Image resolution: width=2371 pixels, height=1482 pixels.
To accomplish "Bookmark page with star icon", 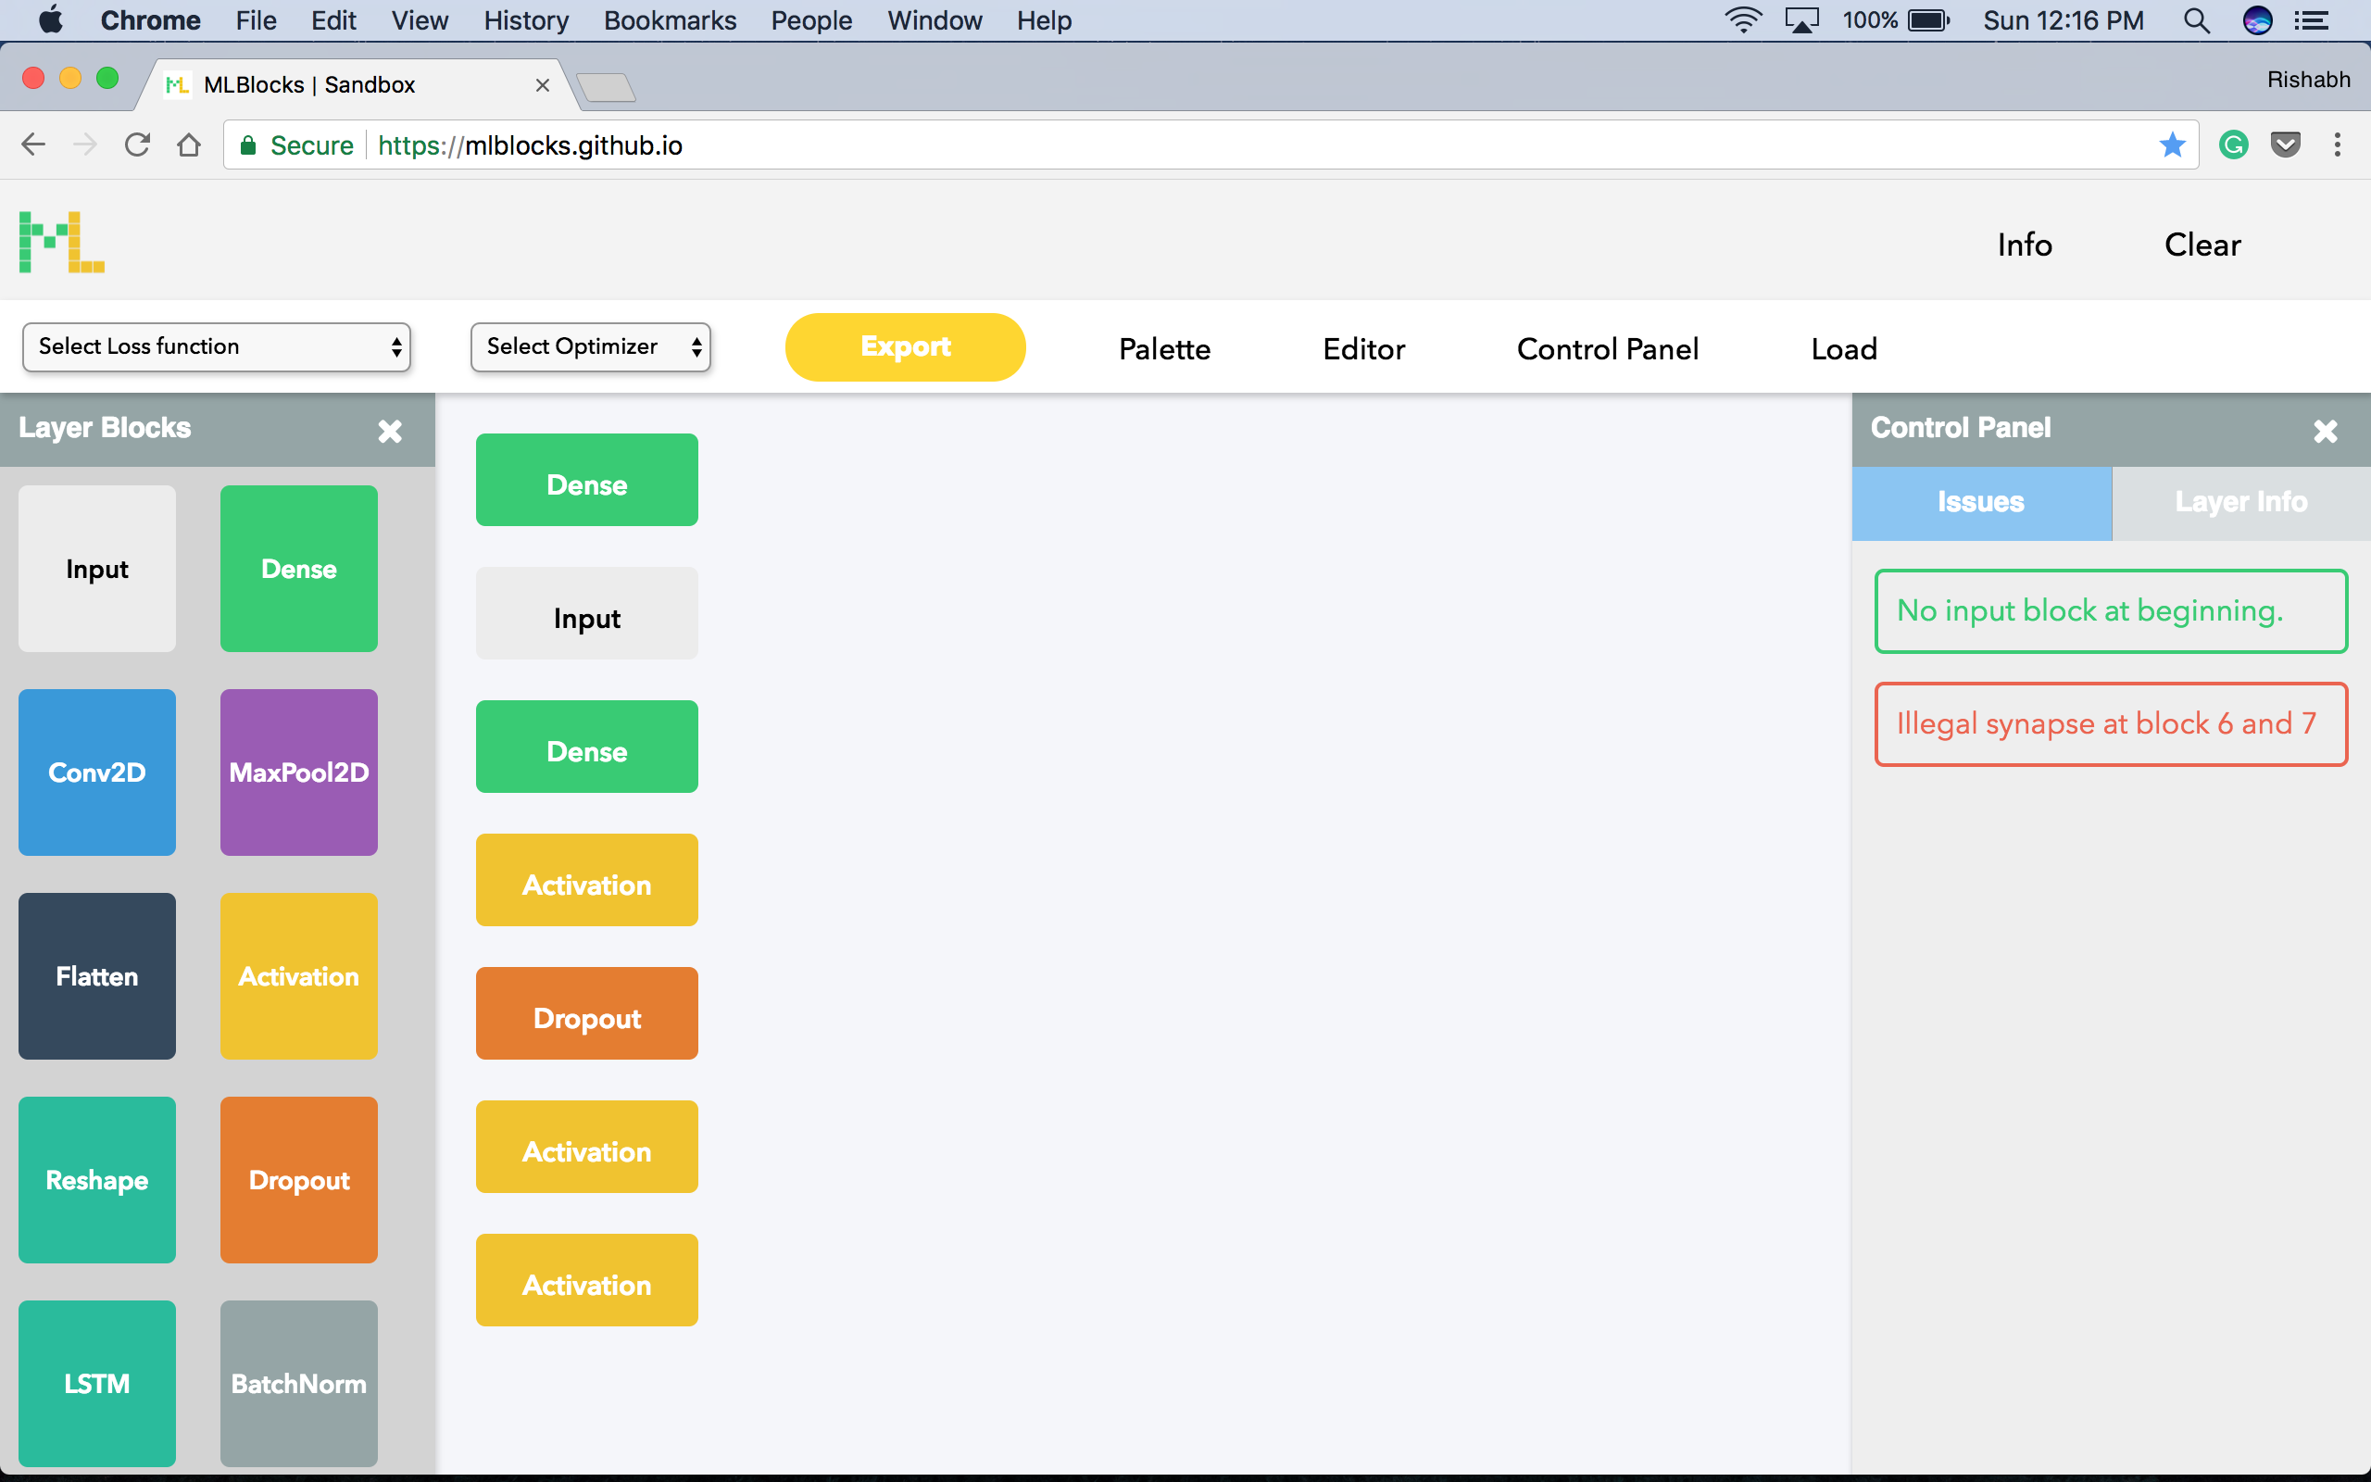I will pos(2171,145).
